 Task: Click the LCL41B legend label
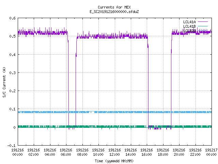tap(189, 26)
